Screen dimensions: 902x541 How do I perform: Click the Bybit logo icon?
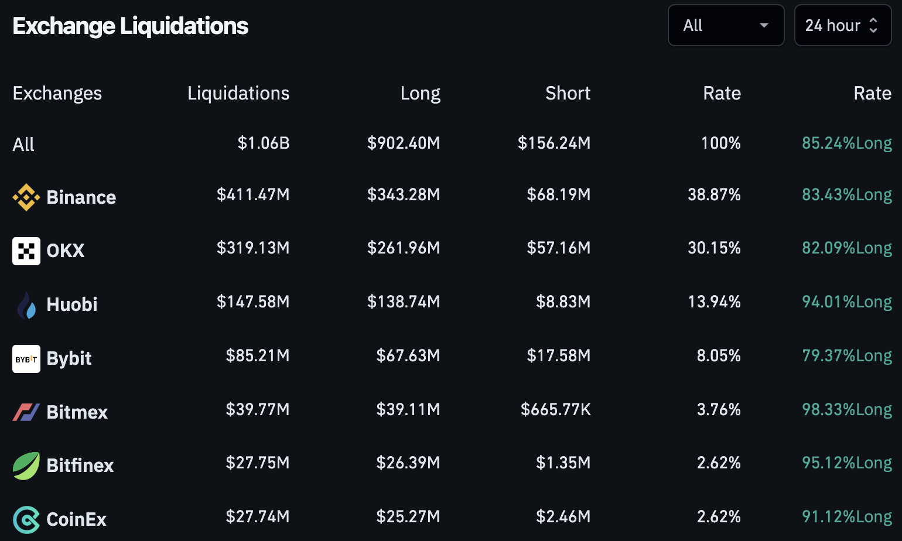click(x=26, y=359)
